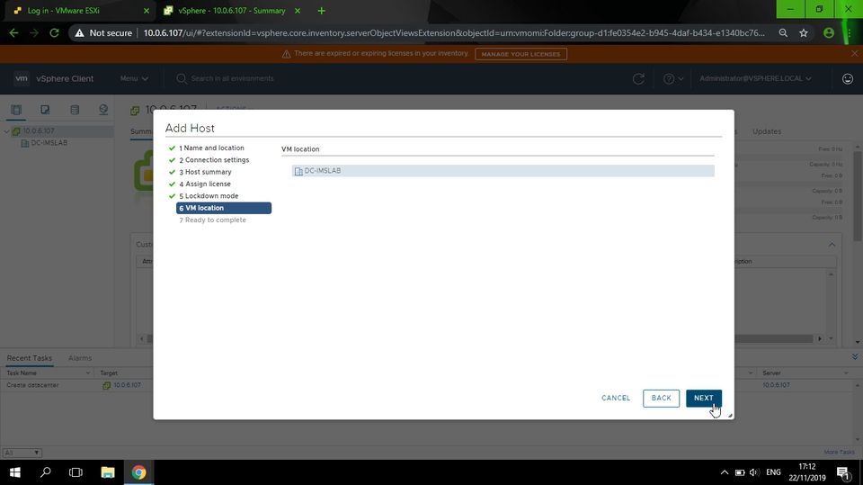The width and height of the screenshot is (863, 485).
Task: Click the Not secure warning indicator
Action: click(x=103, y=33)
